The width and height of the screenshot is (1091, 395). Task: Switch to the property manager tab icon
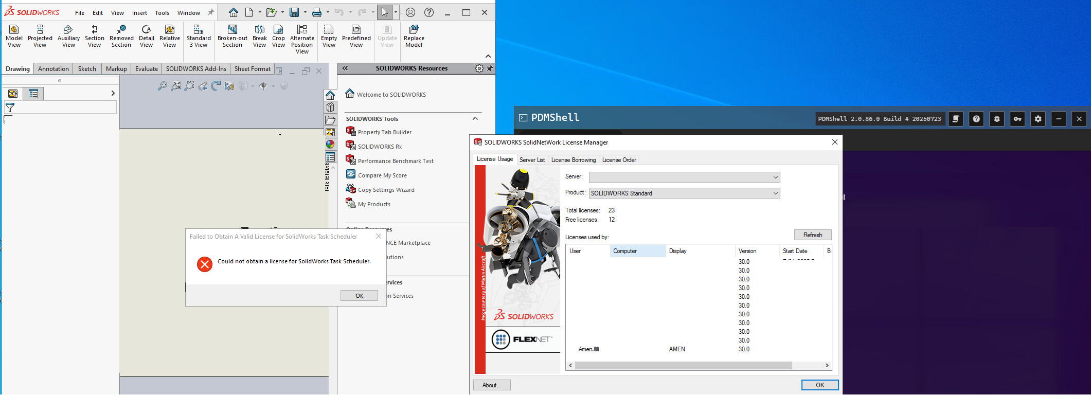[33, 93]
